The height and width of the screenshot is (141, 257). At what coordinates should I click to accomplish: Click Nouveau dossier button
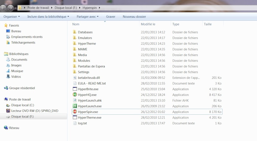click(x=134, y=17)
